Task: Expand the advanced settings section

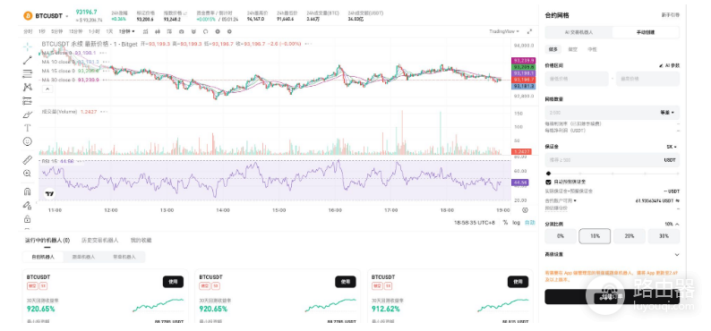Action: [612, 254]
